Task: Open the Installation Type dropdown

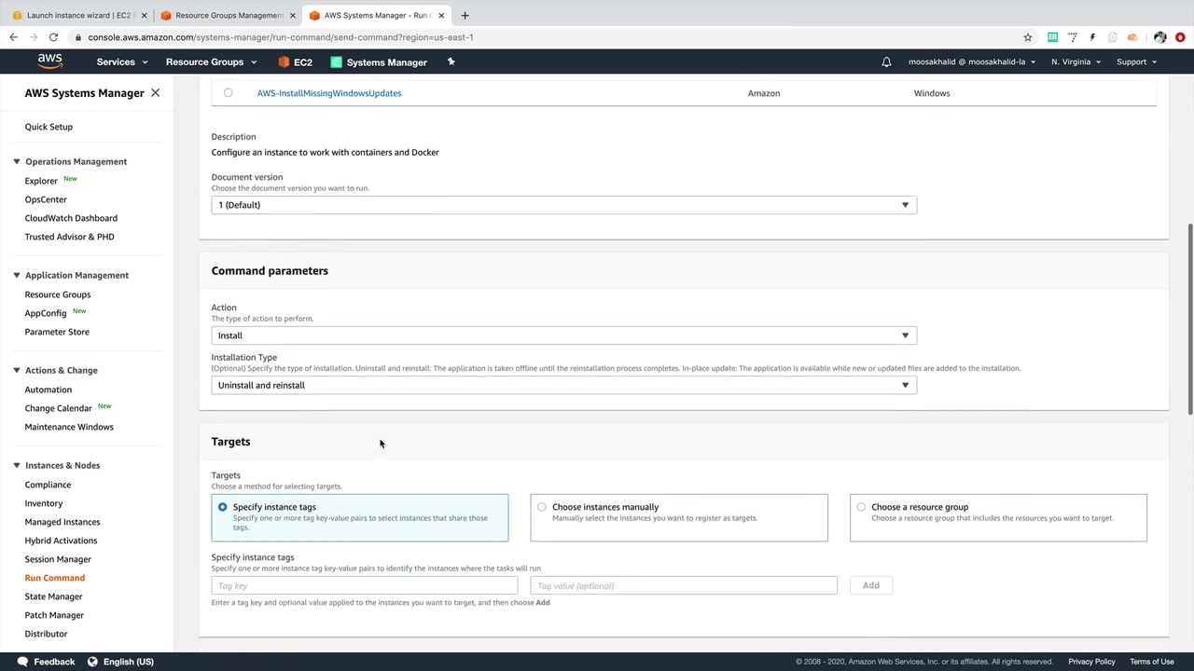Action: (x=563, y=385)
